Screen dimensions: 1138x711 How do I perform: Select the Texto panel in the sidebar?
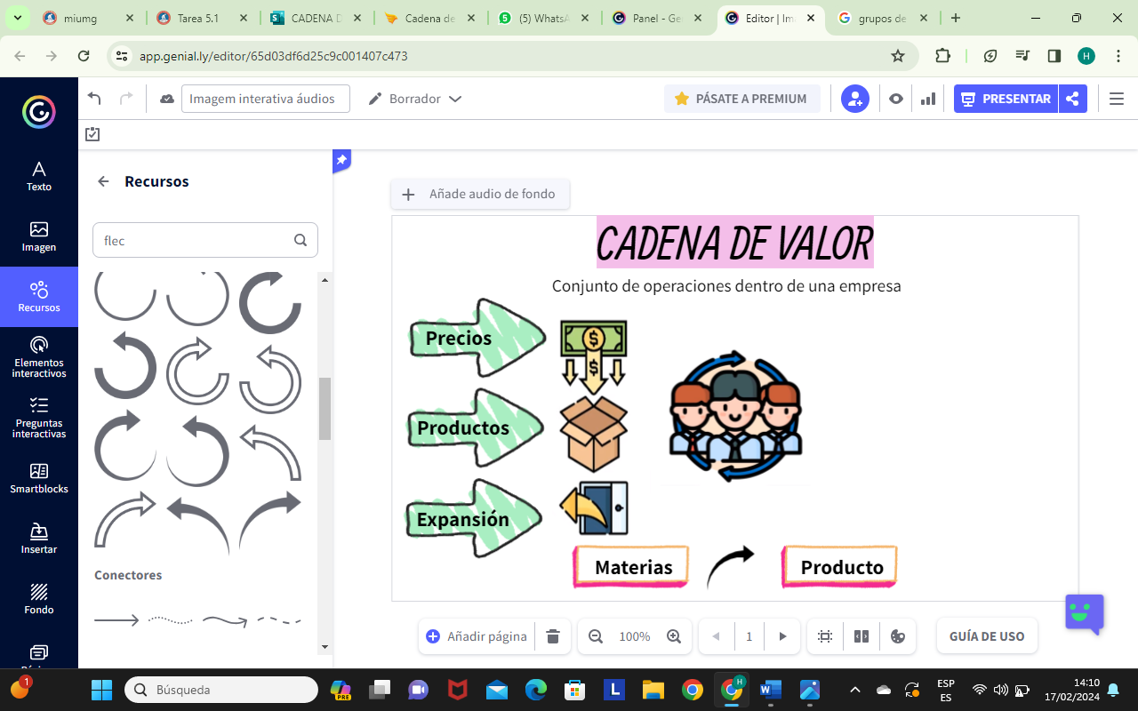(38, 174)
